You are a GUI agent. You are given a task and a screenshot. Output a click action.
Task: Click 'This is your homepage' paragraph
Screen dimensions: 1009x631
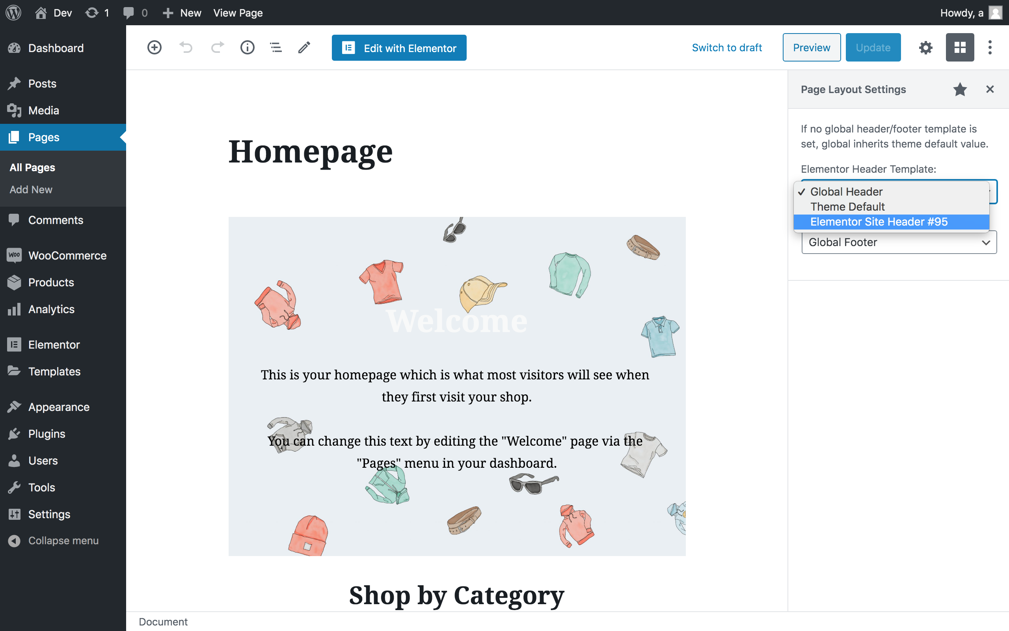pyautogui.click(x=455, y=386)
